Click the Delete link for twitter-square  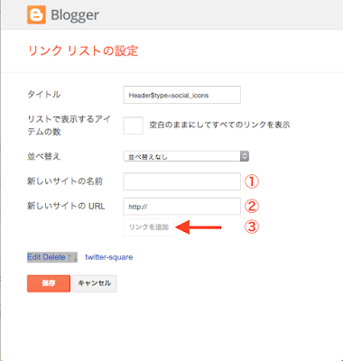pos(54,257)
